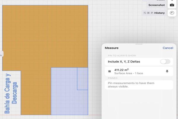Toggle Include X, Y, Z Deltas switch

[165, 62]
